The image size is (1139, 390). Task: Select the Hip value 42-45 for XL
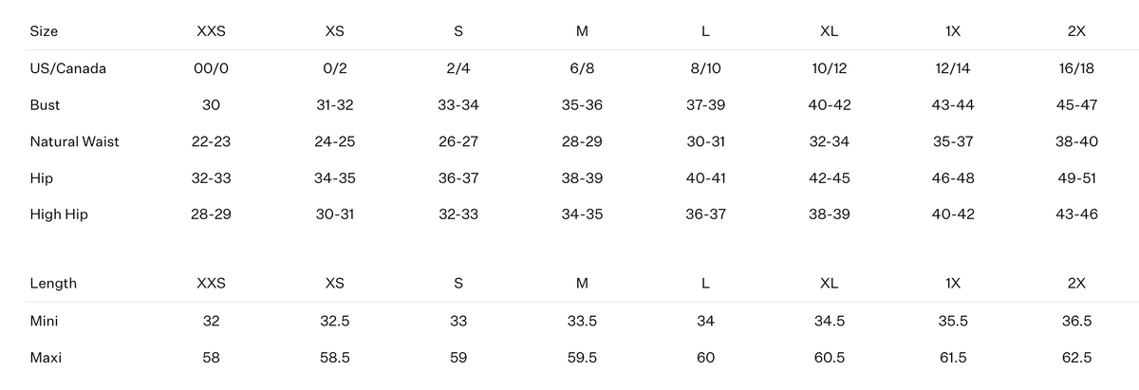pyautogui.click(x=829, y=178)
